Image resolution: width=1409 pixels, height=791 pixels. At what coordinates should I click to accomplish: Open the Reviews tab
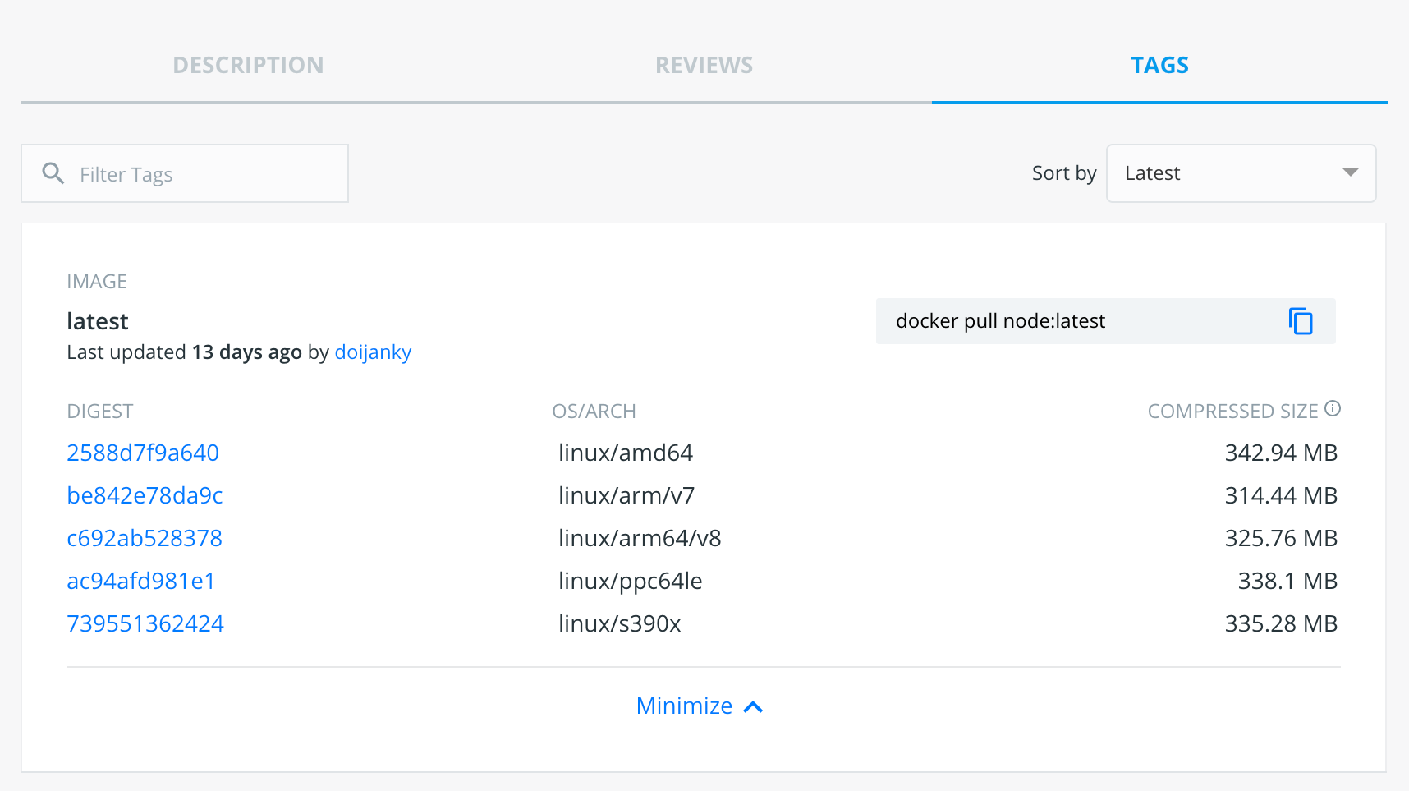tap(704, 65)
